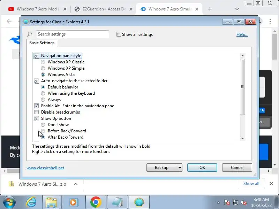Select Windows XP Classic navigation pane style
Viewport: 279px width, 209px height.
(x=43, y=62)
